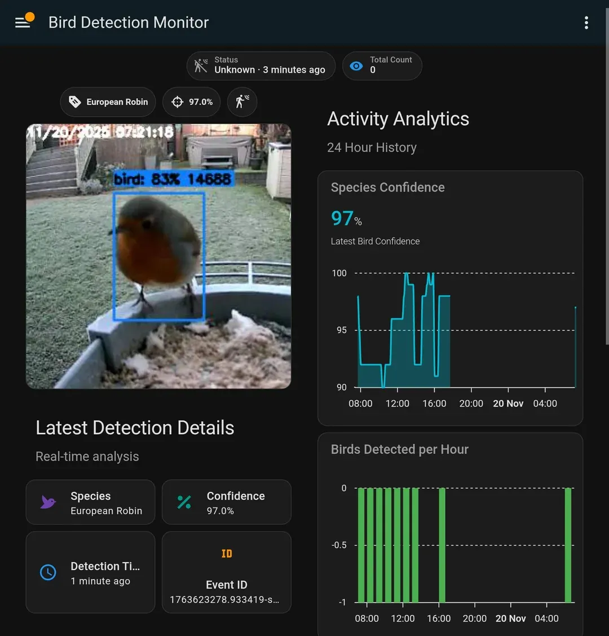Open the Species Confidence card heading
The height and width of the screenshot is (636, 609).
tap(388, 188)
